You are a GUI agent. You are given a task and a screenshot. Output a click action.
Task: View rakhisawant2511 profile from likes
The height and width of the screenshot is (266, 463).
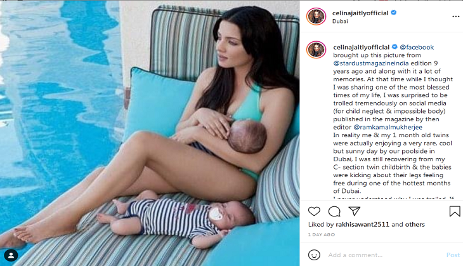pyautogui.click(x=363, y=224)
